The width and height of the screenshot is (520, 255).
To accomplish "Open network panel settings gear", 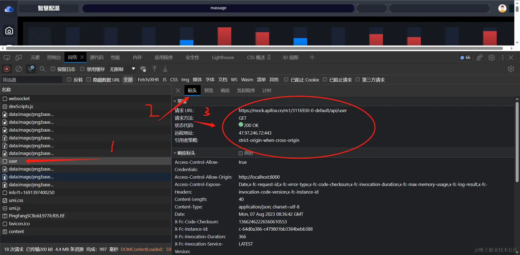I will click(x=511, y=69).
